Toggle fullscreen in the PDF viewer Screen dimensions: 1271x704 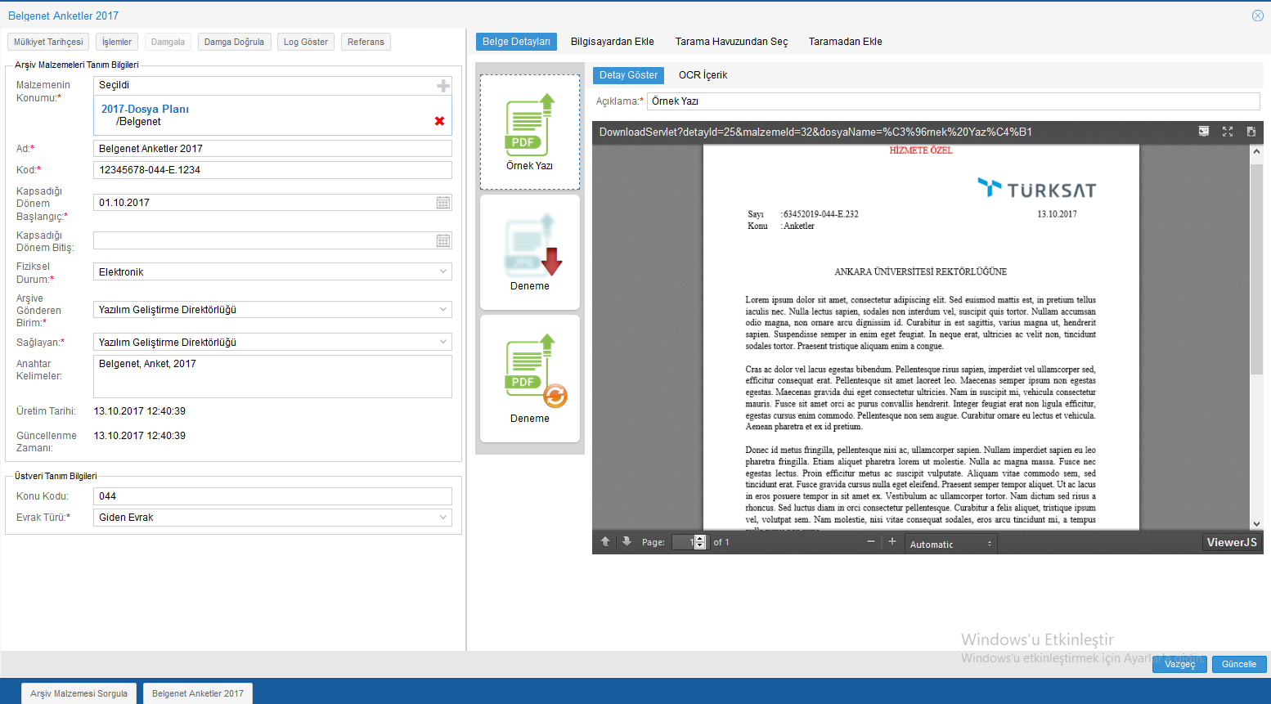1228,132
